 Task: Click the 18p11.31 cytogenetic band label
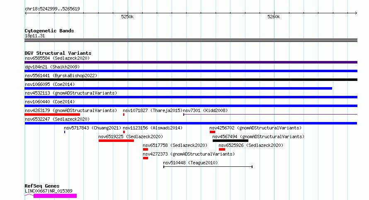click(x=35, y=36)
